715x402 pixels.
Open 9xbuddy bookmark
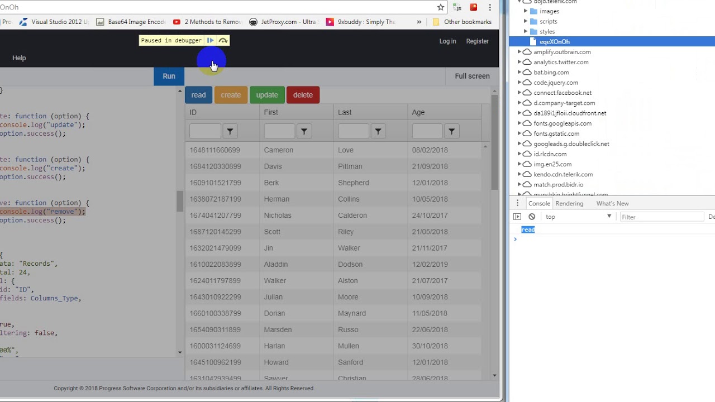click(360, 22)
